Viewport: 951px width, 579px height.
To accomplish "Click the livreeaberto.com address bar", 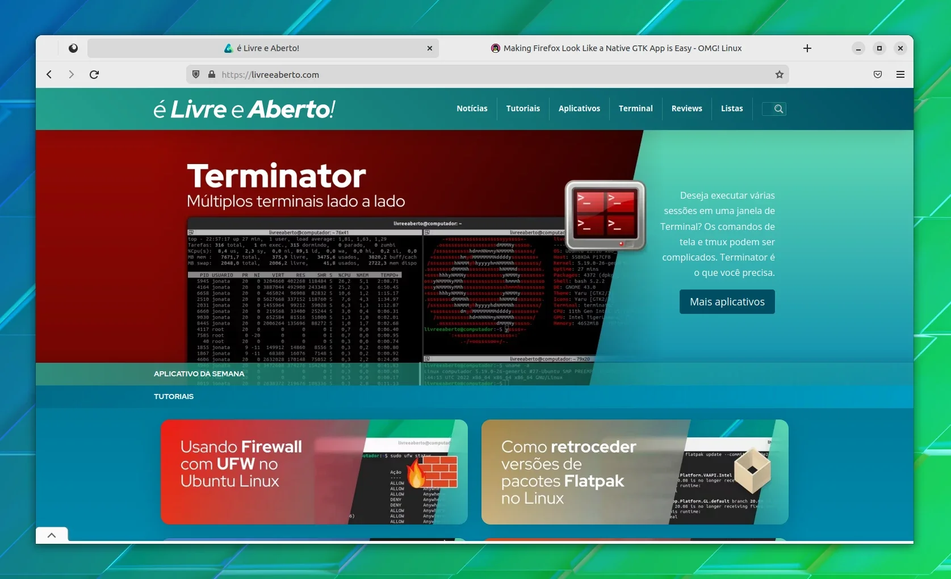I will coord(488,74).
